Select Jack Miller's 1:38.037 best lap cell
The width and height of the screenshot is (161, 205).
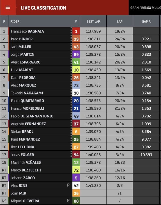[x=93, y=47]
